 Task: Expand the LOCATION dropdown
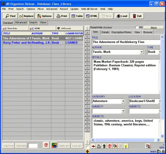(x=160, y=101)
